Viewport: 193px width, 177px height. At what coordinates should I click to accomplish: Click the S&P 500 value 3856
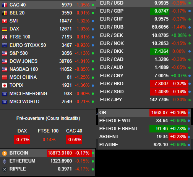tap(67, 53)
